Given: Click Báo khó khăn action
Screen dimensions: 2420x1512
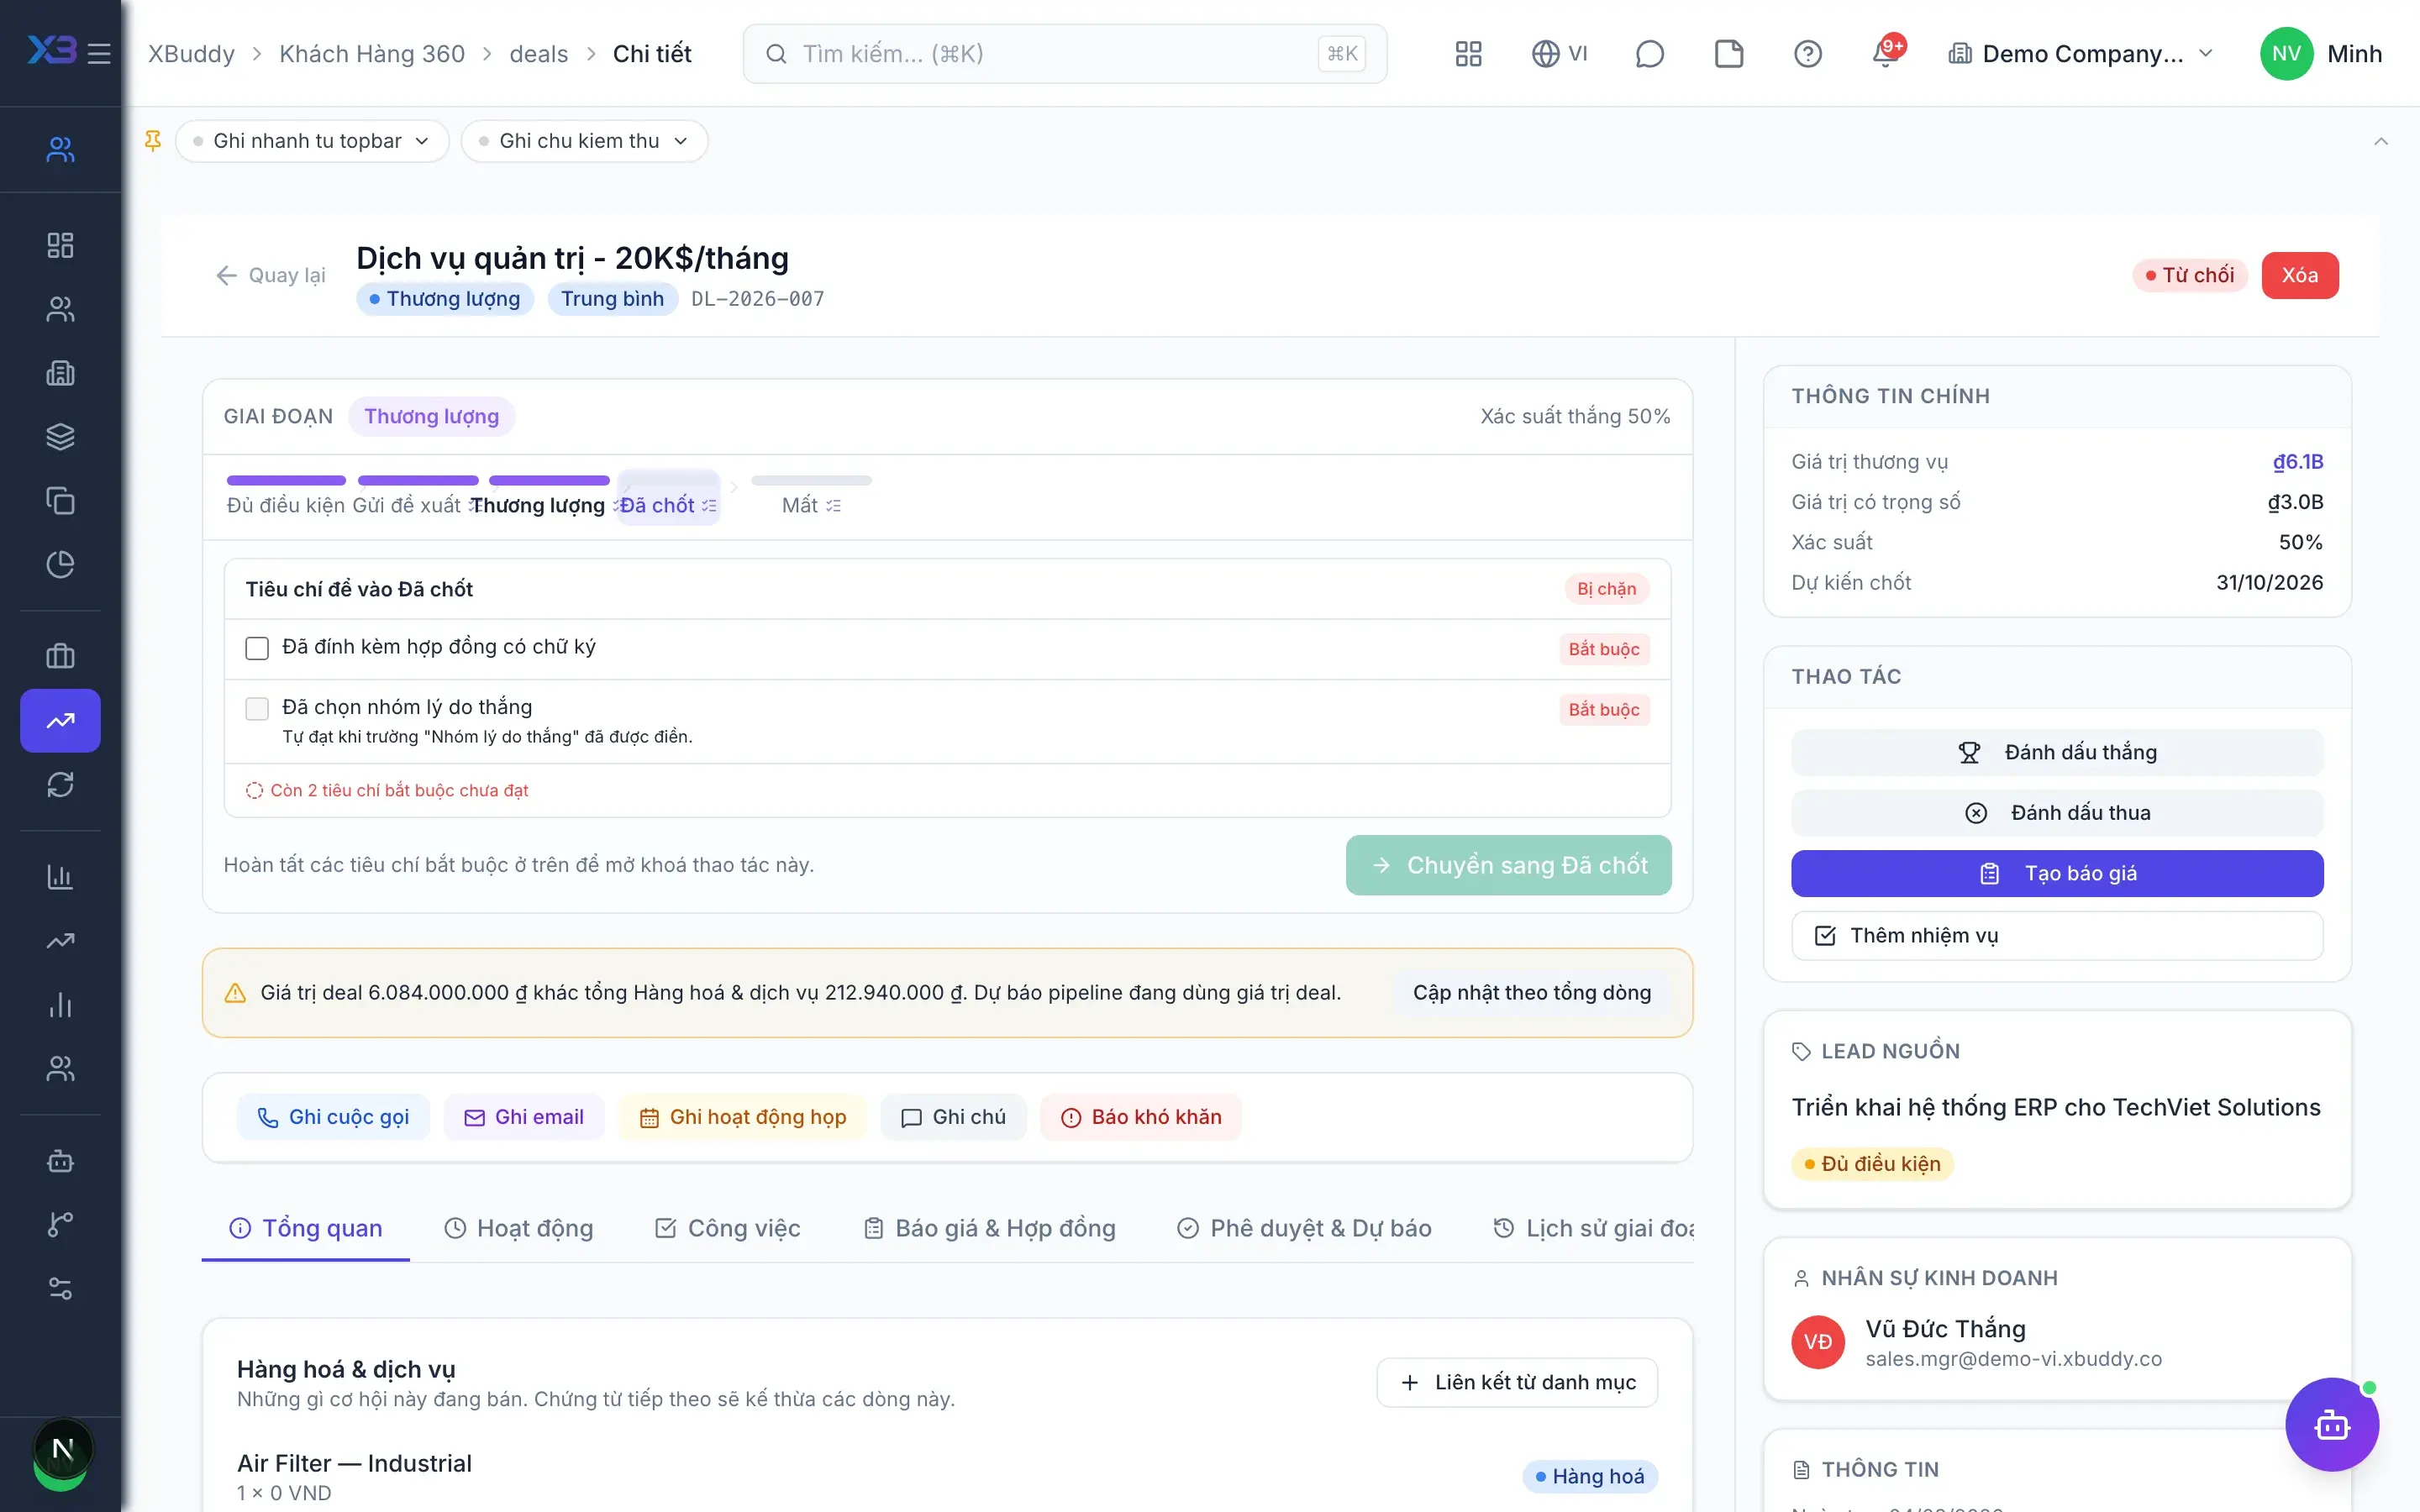Looking at the screenshot, I should tap(1140, 1117).
